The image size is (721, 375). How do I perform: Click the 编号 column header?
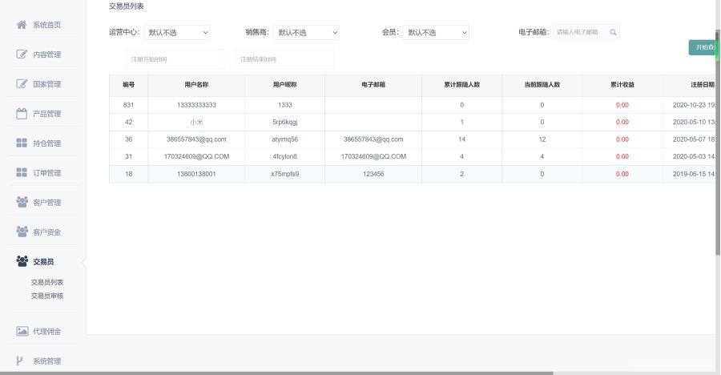click(x=129, y=85)
